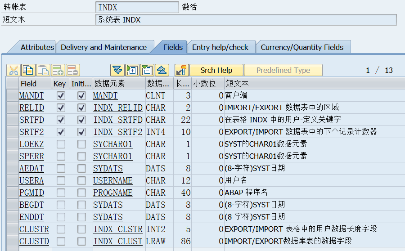Click the 短文本 column header
This screenshot has width=405, height=251.
(x=315, y=84)
